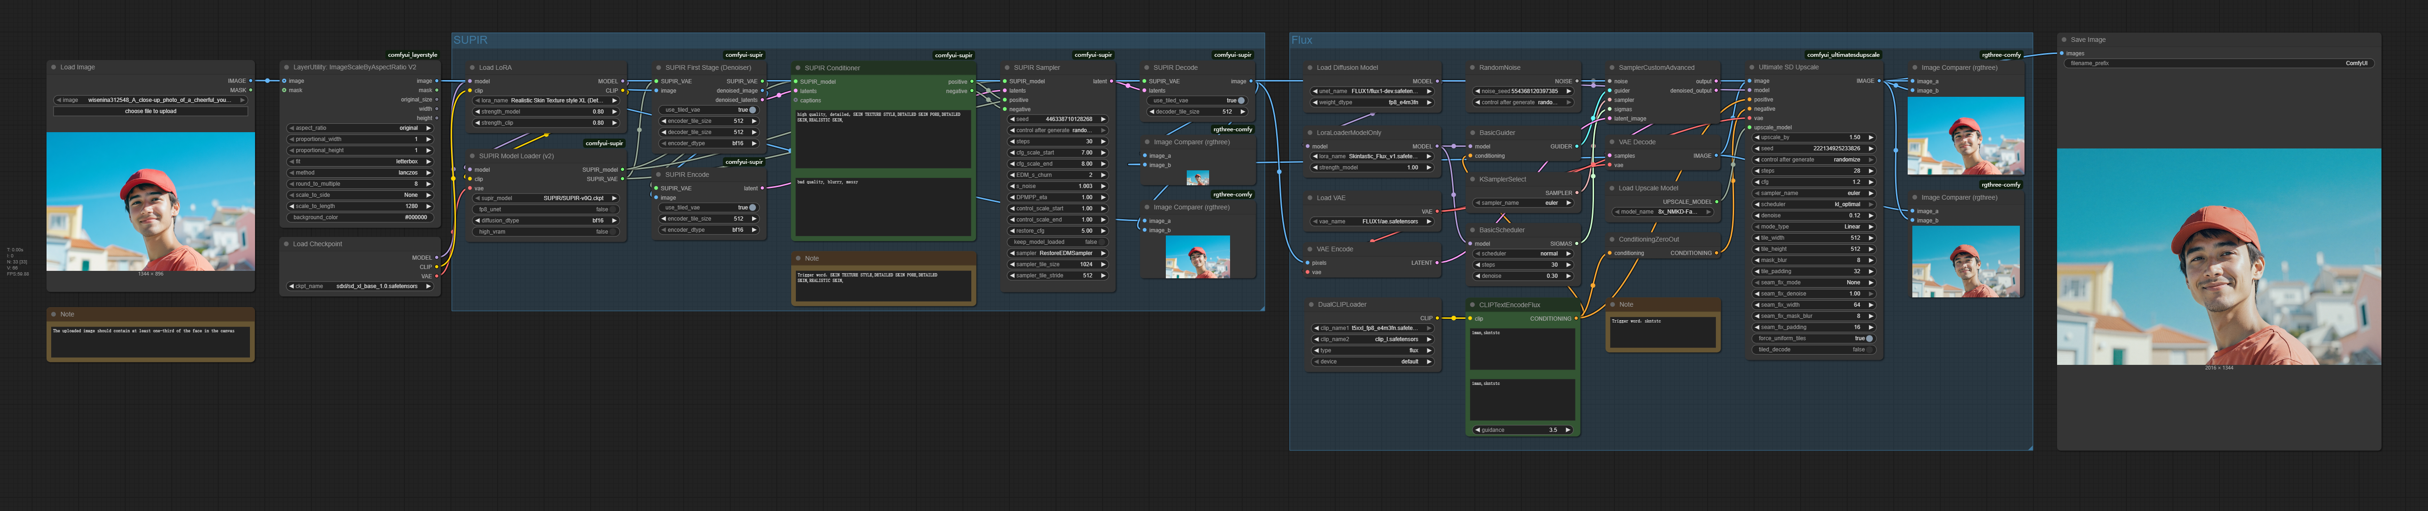Screen dimensions: 2428x511
Task: Open the vae_name combo in Load VAE
Action: tap(1372, 222)
